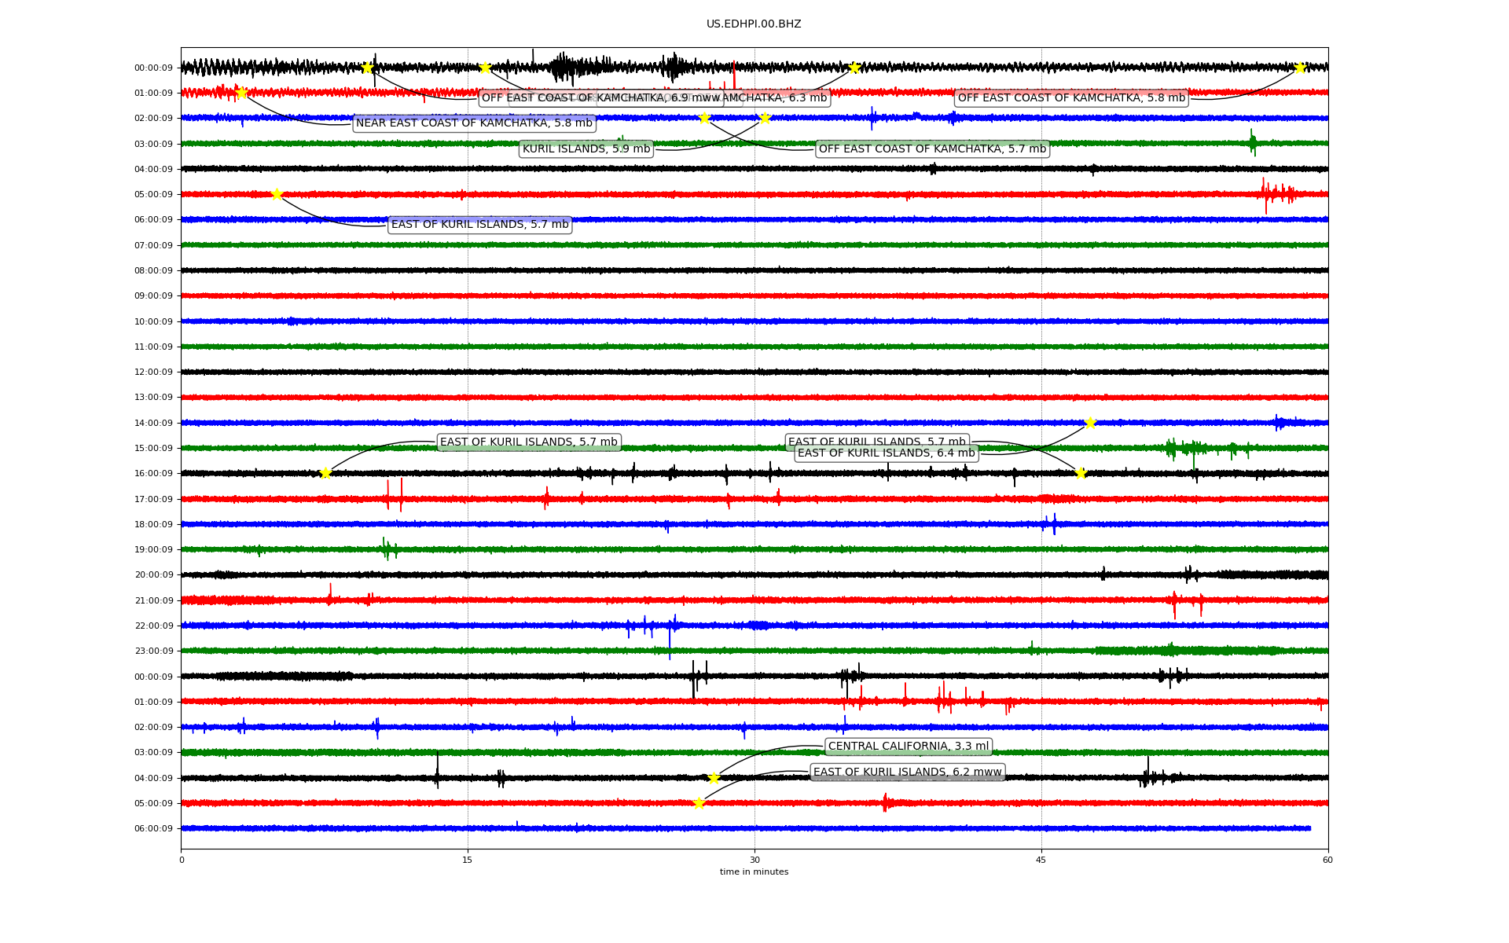Select the OFF EAST COAST OF KAMCHATKA, 6.9 mww label
The width and height of the screenshot is (1509, 943).
[x=601, y=98]
